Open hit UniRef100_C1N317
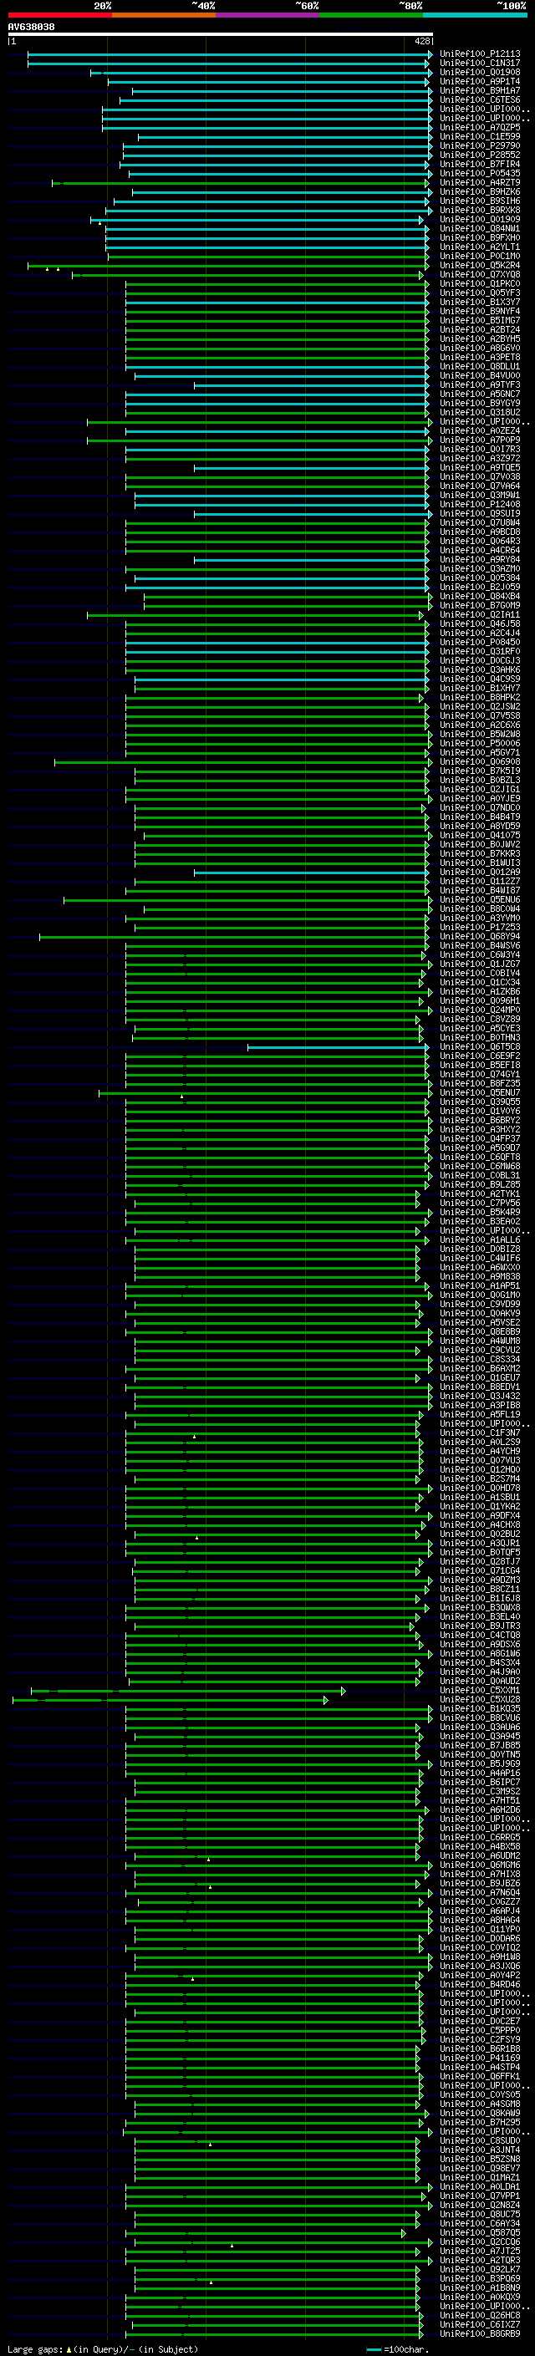Viewport: 535px width, 2356px height. tap(480, 64)
